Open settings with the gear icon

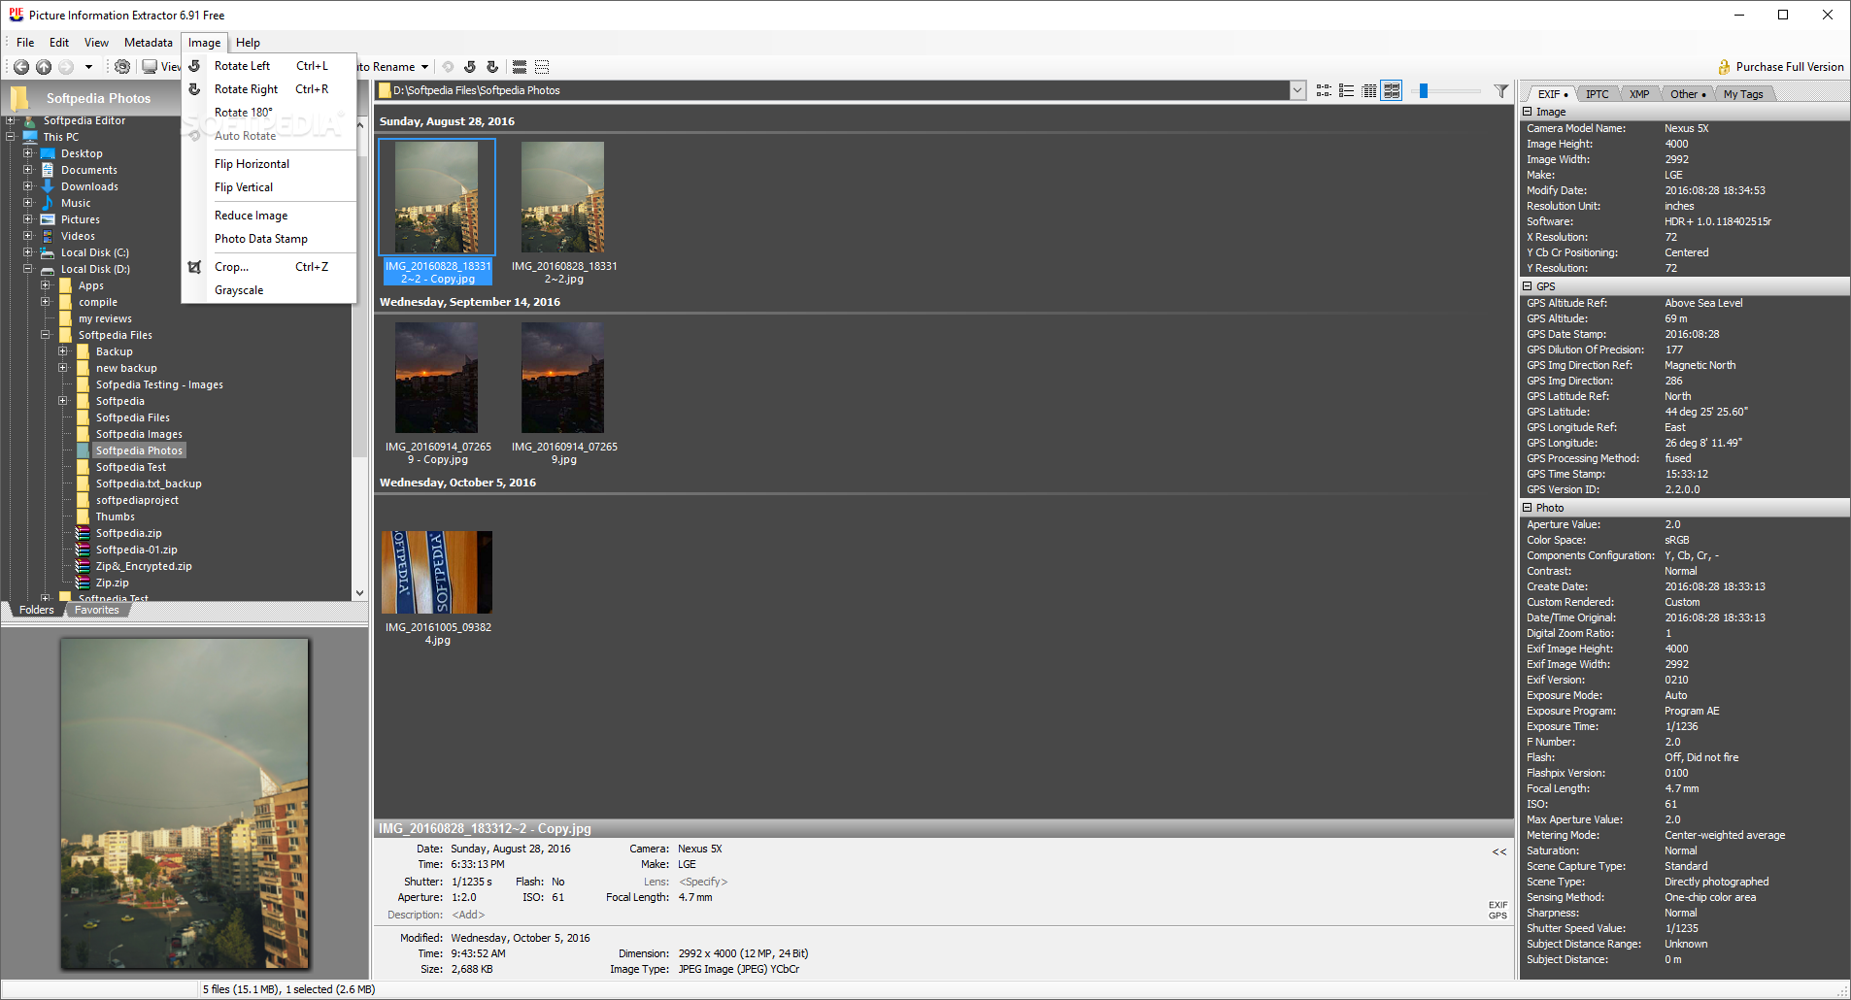click(121, 67)
